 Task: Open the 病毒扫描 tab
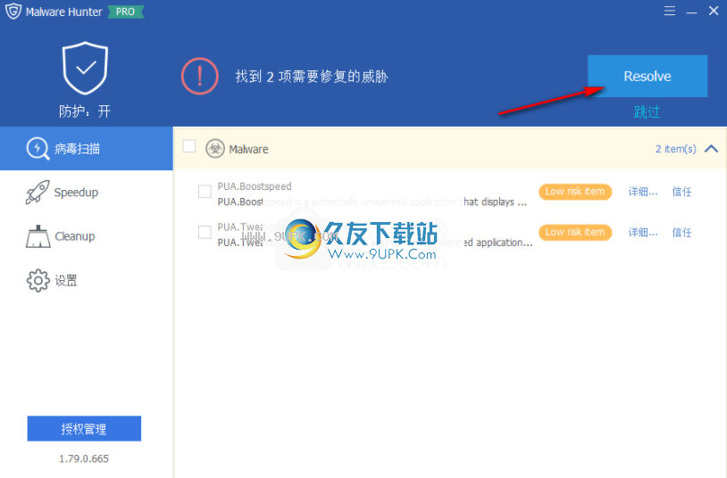87,149
